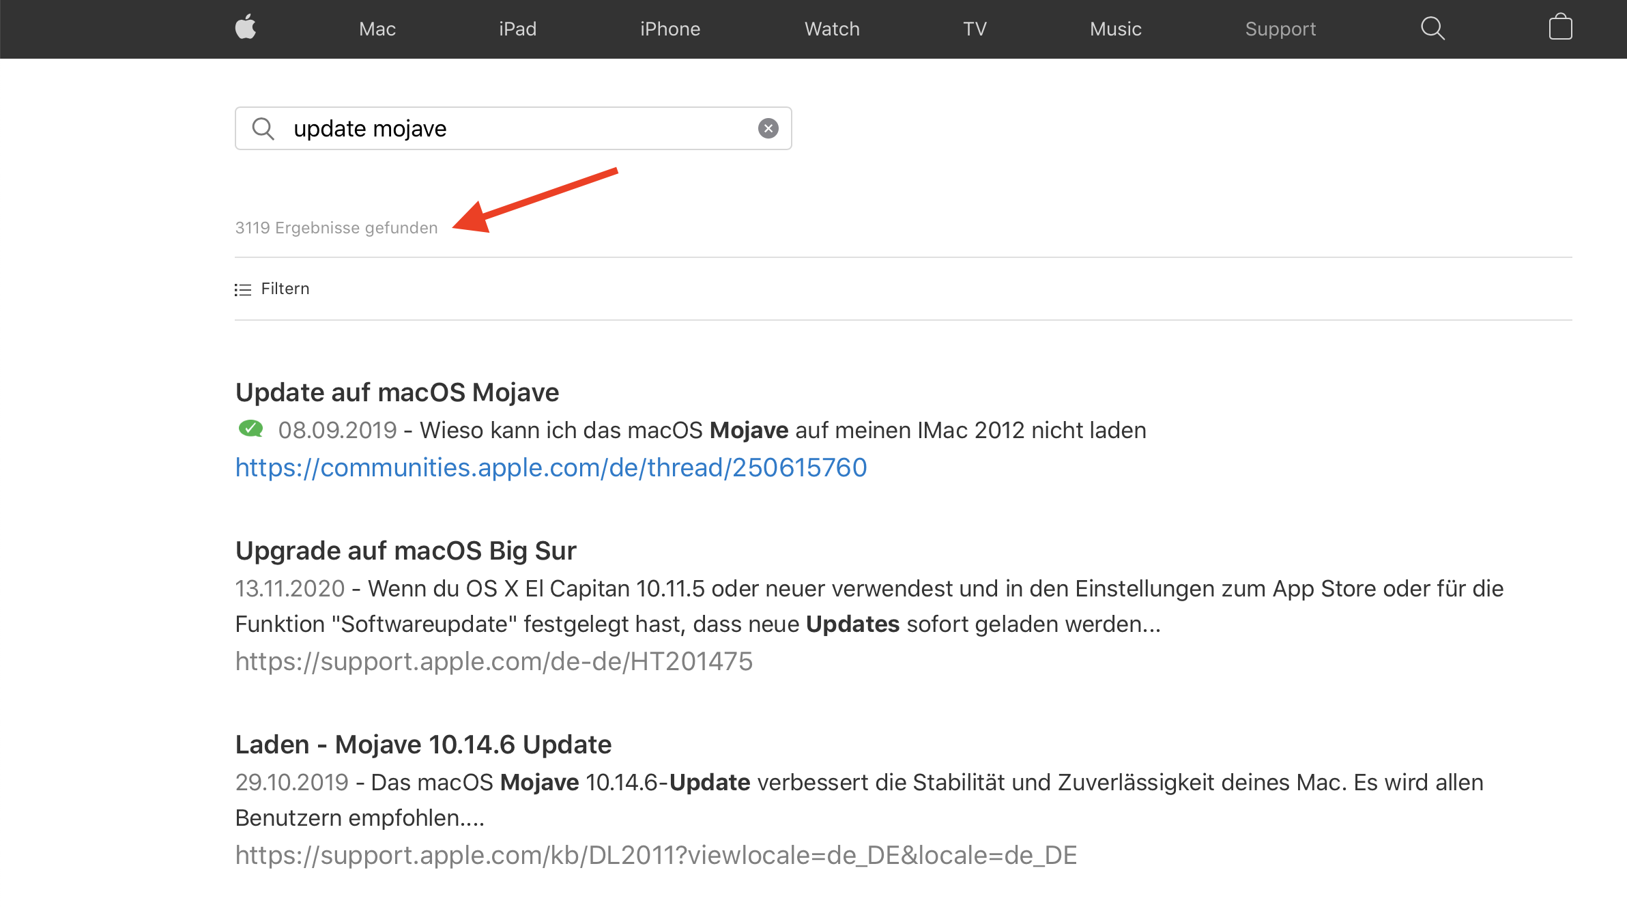
Task: Click green solved checkmark bubble icon
Action: coord(250,429)
